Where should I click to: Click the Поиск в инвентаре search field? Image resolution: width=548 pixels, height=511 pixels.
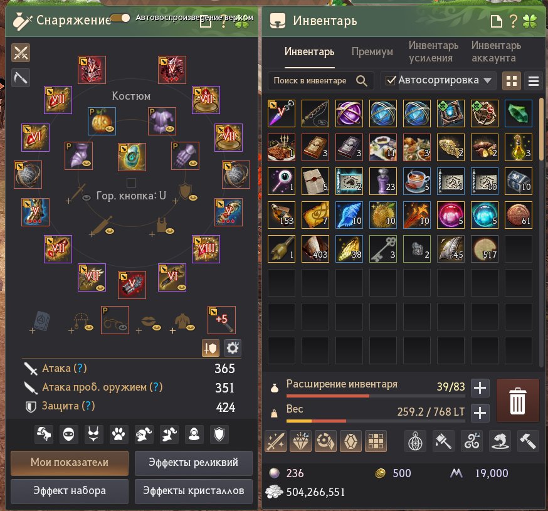(x=321, y=81)
